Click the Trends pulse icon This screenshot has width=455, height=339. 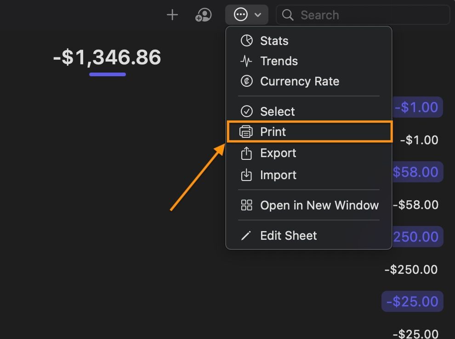point(247,61)
